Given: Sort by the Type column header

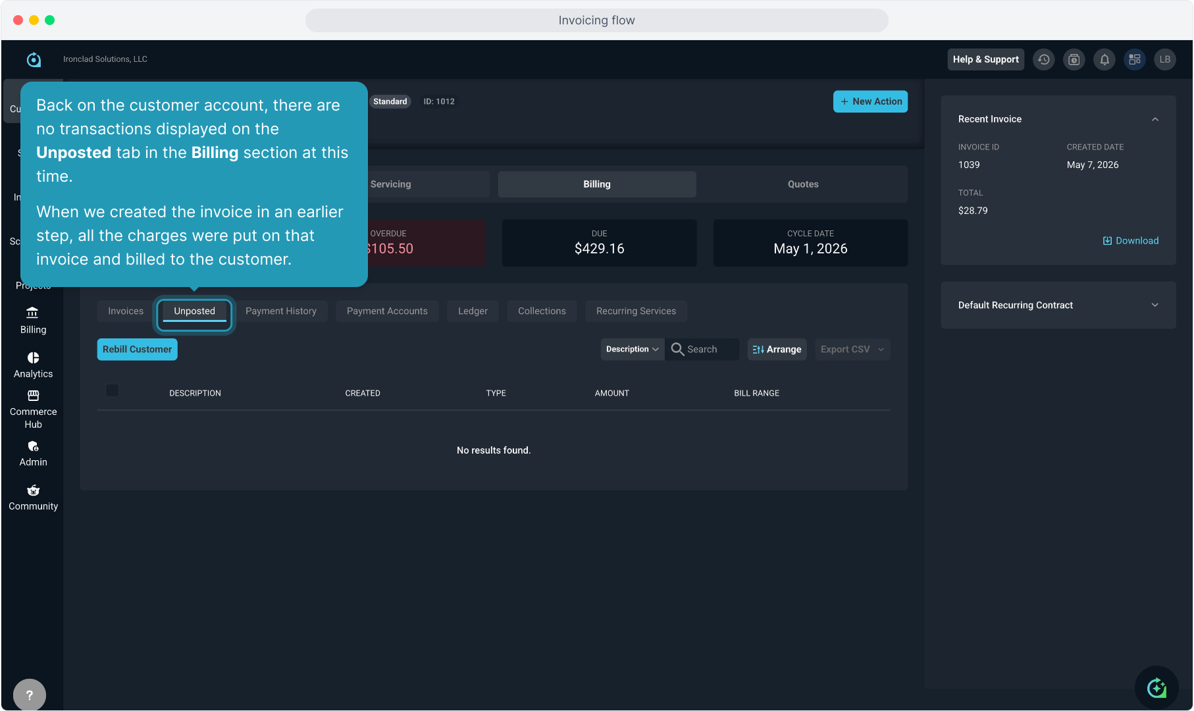Looking at the screenshot, I should [496, 393].
